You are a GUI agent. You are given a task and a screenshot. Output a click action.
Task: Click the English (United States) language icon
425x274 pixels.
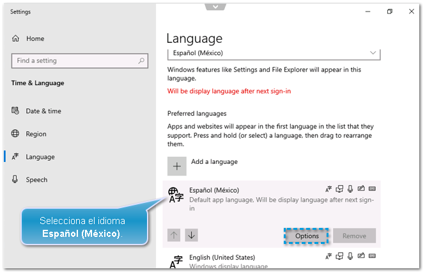[176, 262]
